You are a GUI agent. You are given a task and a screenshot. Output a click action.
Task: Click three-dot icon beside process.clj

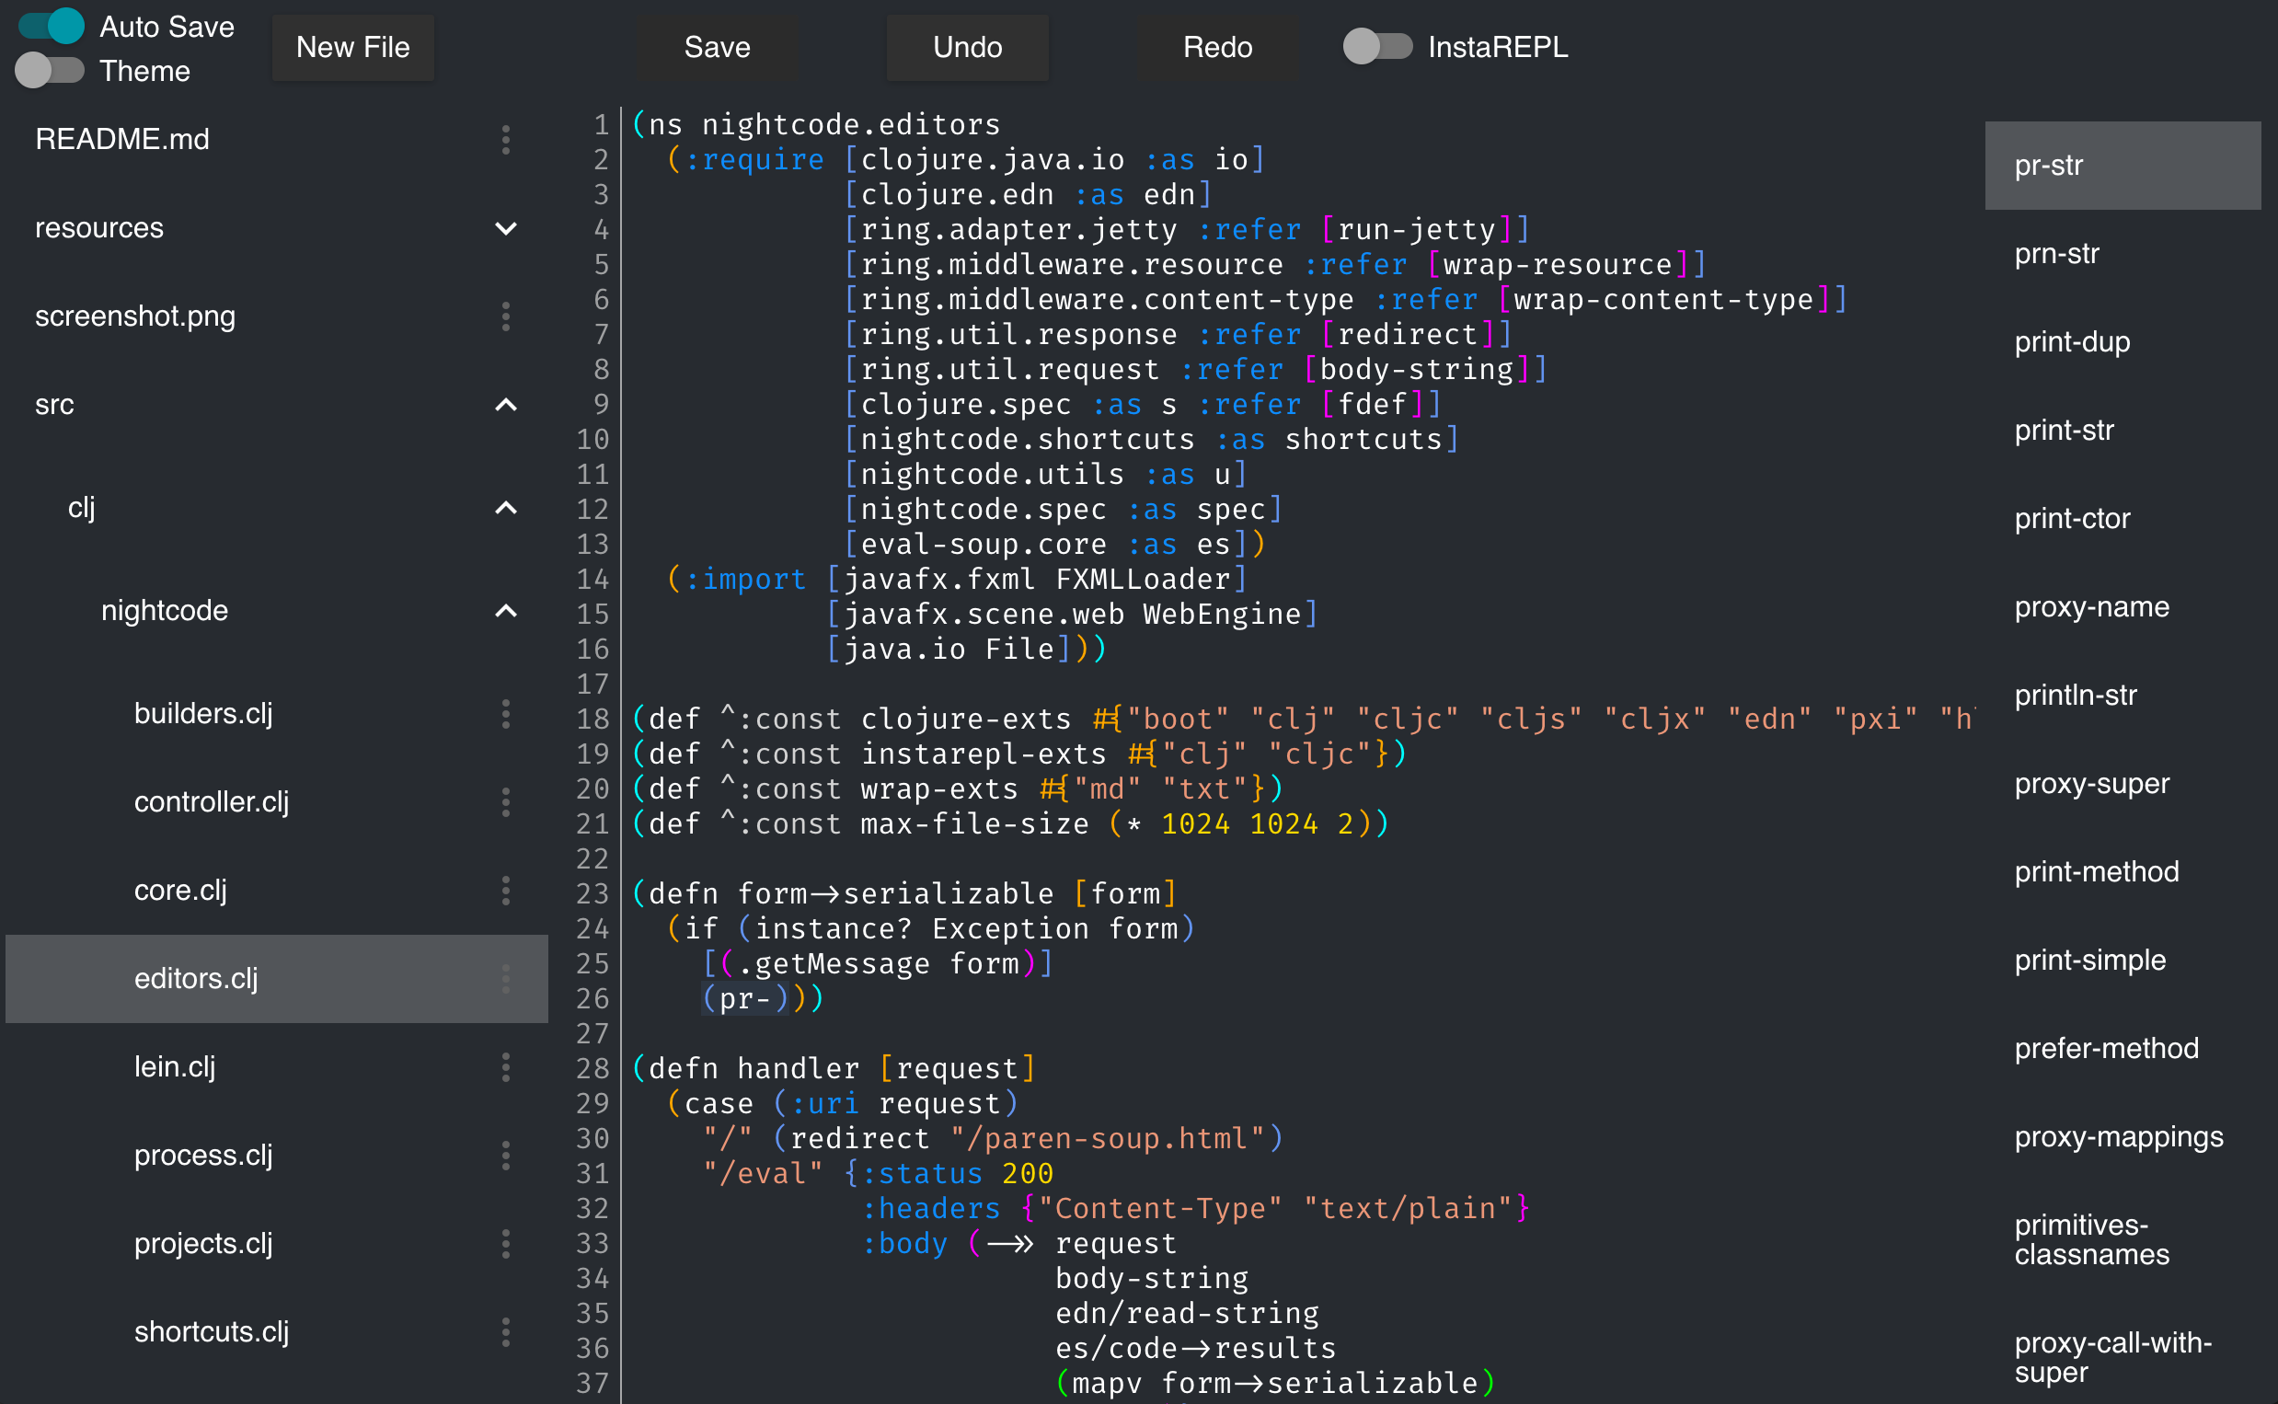(506, 1156)
